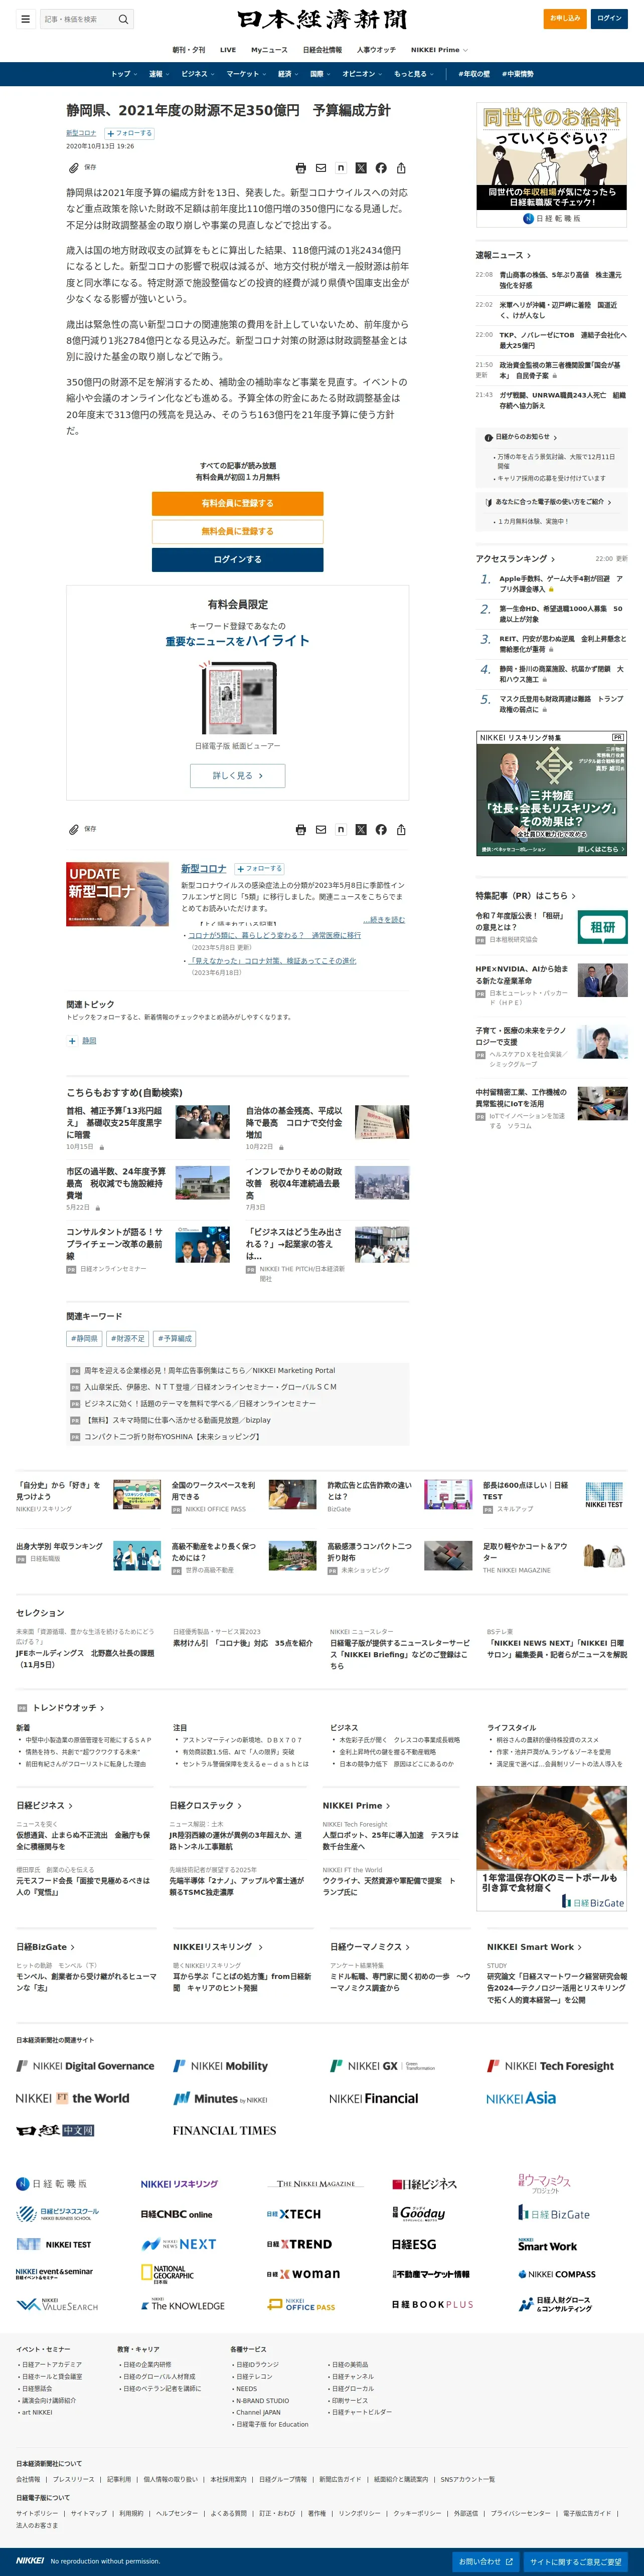Click Facebook icon below the membership box

click(381, 830)
